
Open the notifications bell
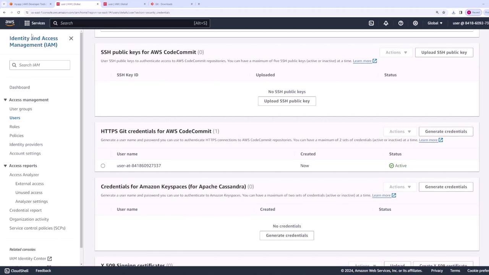tap(386, 23)
